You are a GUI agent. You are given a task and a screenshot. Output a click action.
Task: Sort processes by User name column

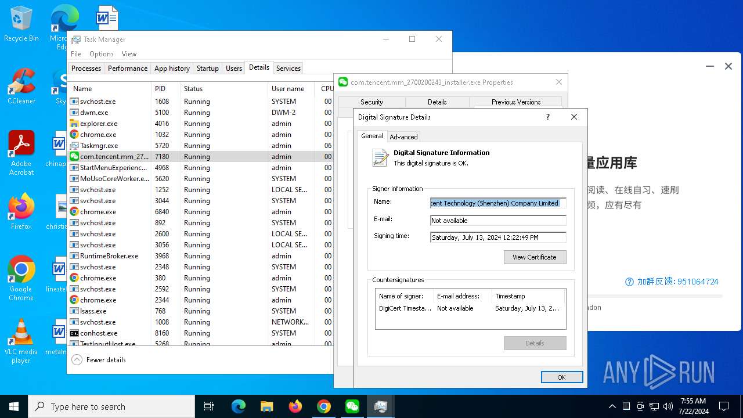pyautogui.click(x=292, y=89)
